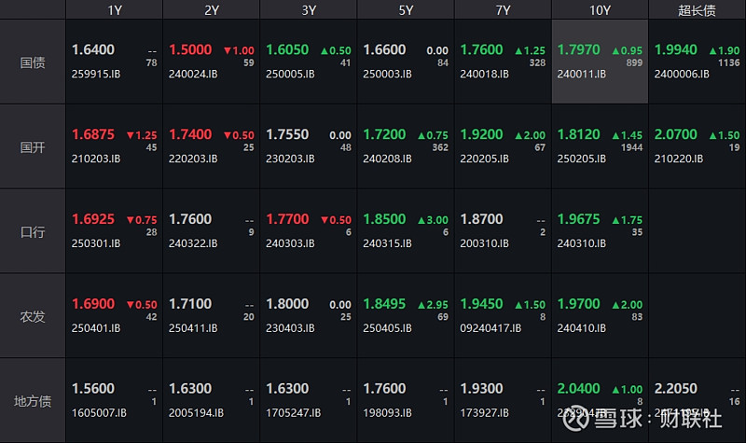
Task: Click the 5Y column header
Action: [x=407, y=10]
